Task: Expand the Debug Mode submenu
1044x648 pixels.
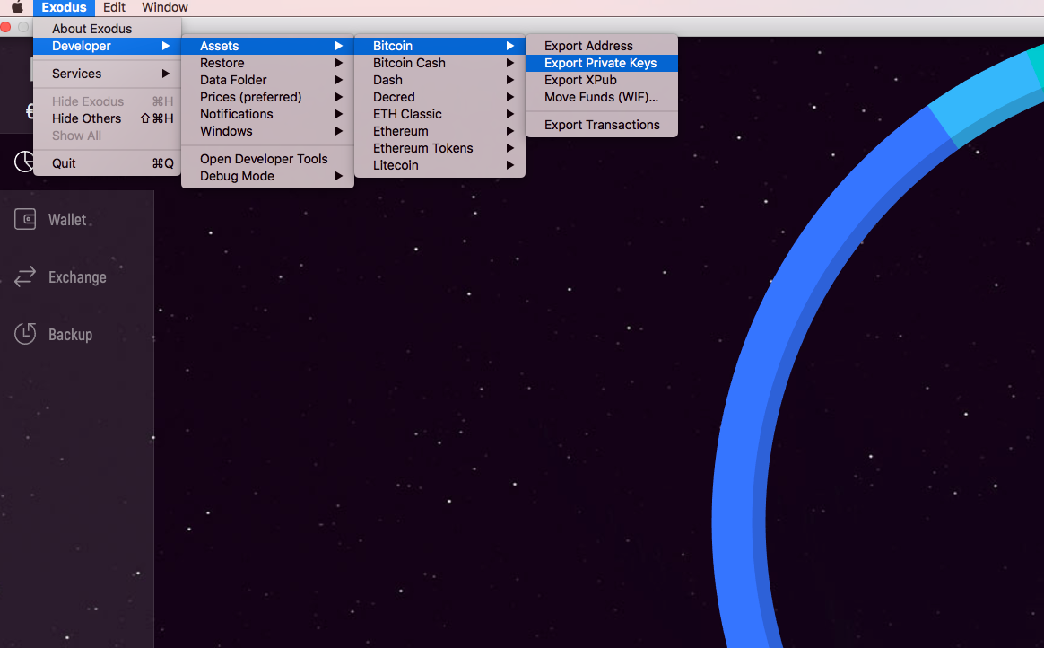Action: 267,177
